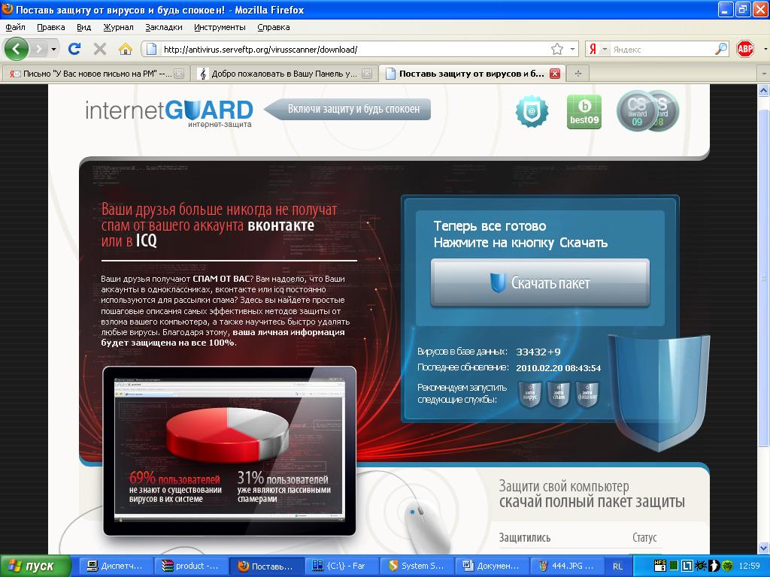Close the 'Письмо У Вас новое письмо' tab
The image size is (770, 577).
[179, 74]
